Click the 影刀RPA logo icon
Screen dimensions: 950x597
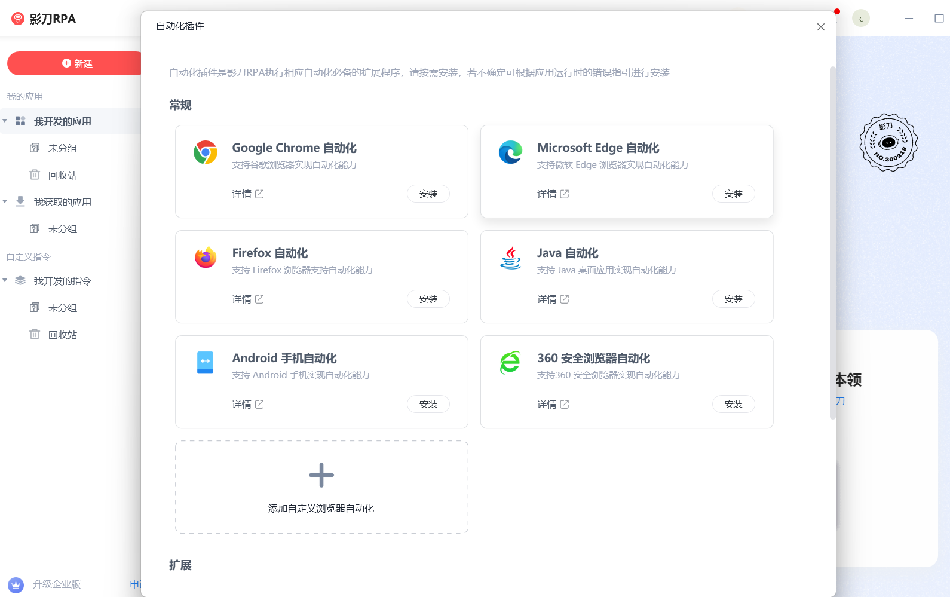click(x=18, y=19)
